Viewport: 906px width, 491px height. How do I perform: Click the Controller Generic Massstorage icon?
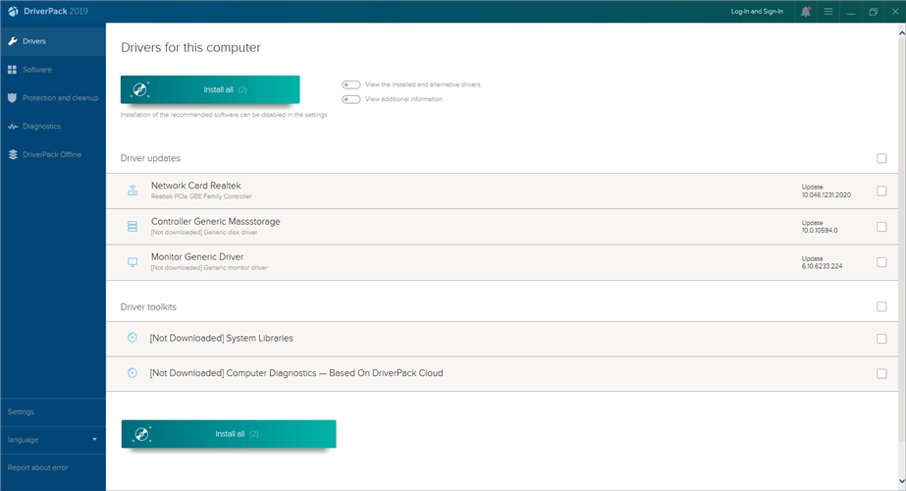(133, 227)
